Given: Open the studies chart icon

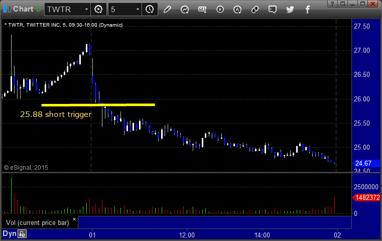Looking at the screenshot, I should (x=185, y=10).
